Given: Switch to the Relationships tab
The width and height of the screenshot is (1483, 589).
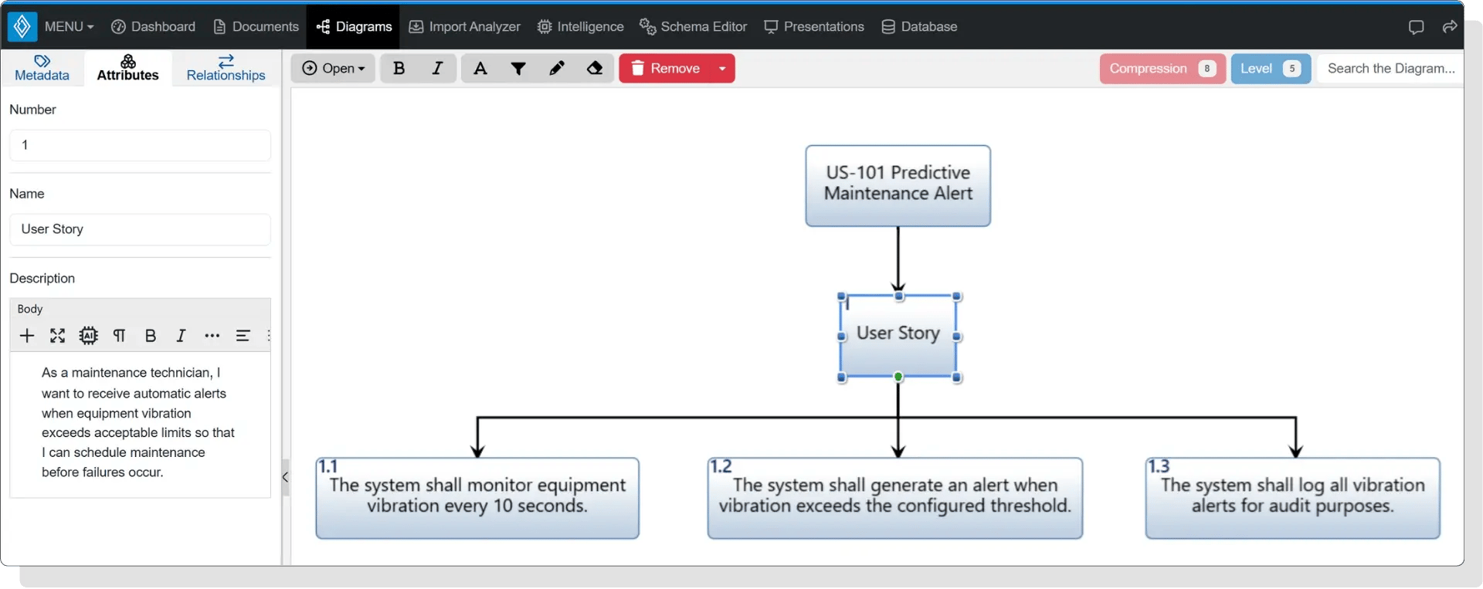Looking at the screenshot, I should point(226,68).
